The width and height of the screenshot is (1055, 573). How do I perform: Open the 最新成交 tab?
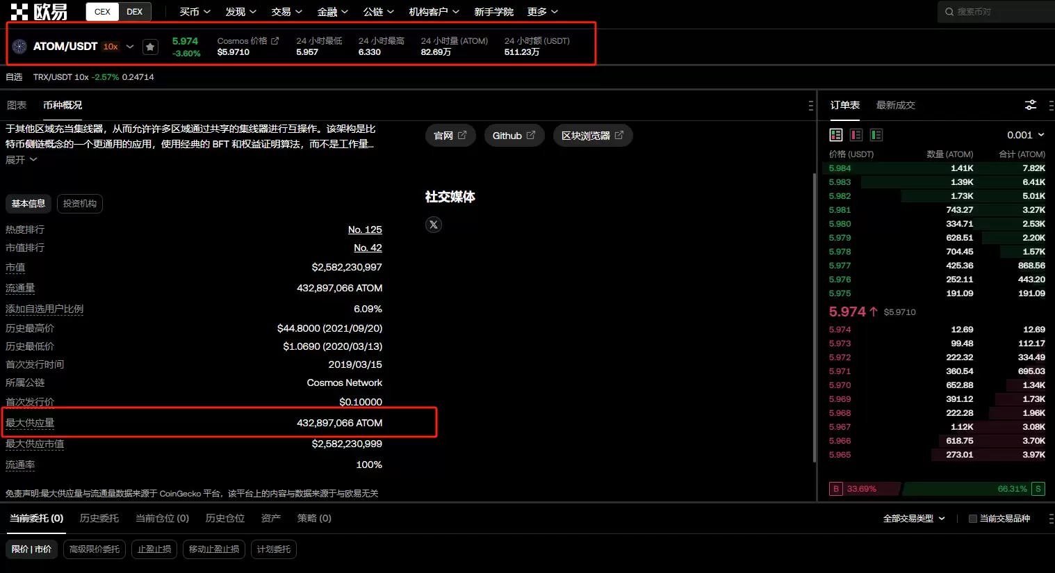pos(895,105)
